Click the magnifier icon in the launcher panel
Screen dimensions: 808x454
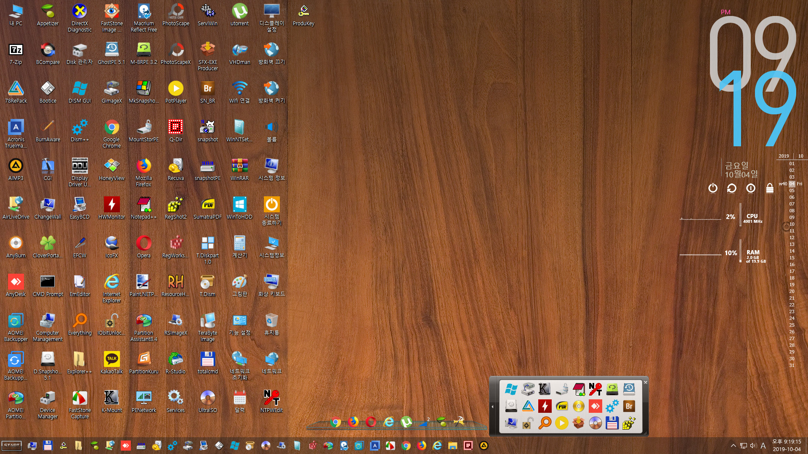tap(544, 423)
